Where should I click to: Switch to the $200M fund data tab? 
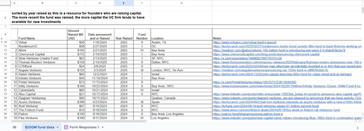(x=39, y=127)
